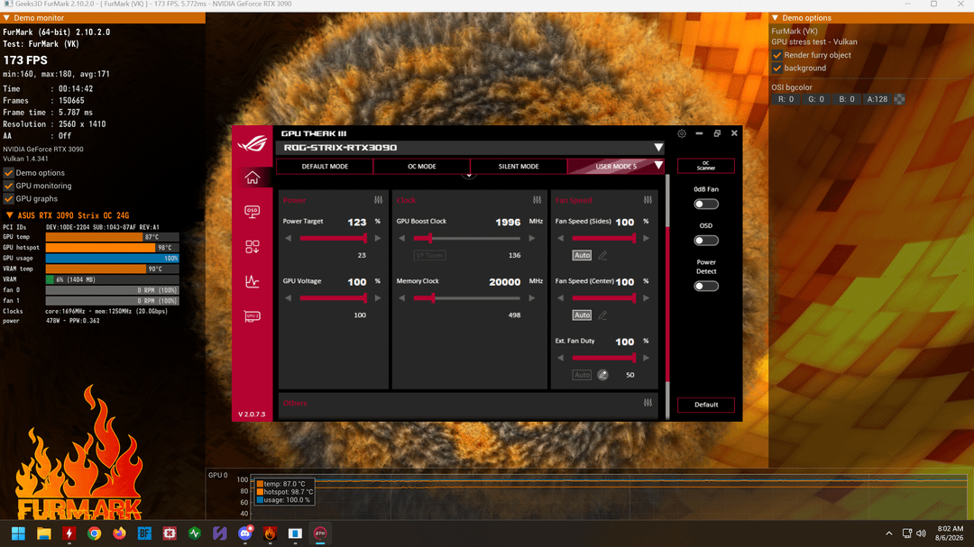Switch to Default Mode tab
974x547 pixels.
[x=325, y=167]
